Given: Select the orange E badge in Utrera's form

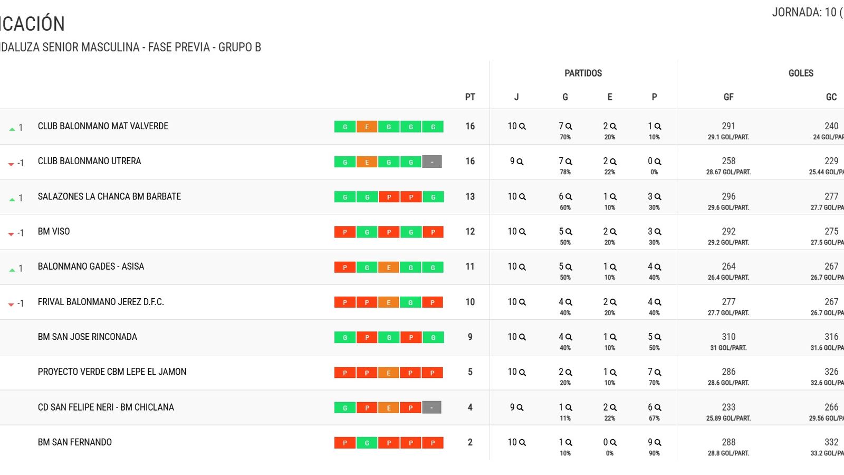Looking at the screenshot, I should (367, 161).
